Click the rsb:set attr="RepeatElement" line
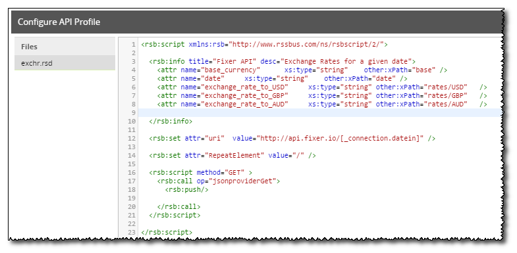Viewport: 517px width, 253px height. [232, 155]
